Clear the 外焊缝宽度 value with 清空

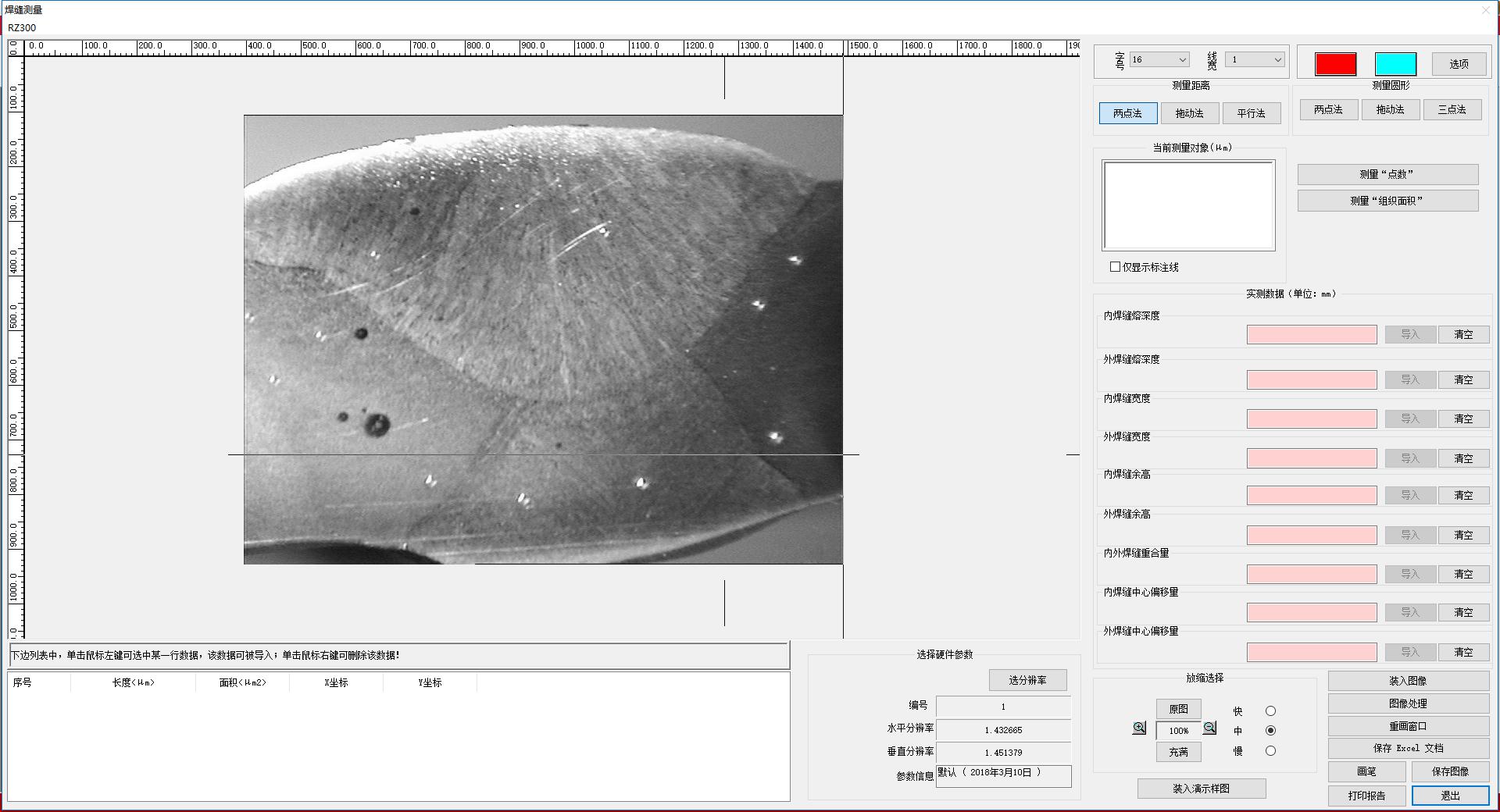[1463, 458]
